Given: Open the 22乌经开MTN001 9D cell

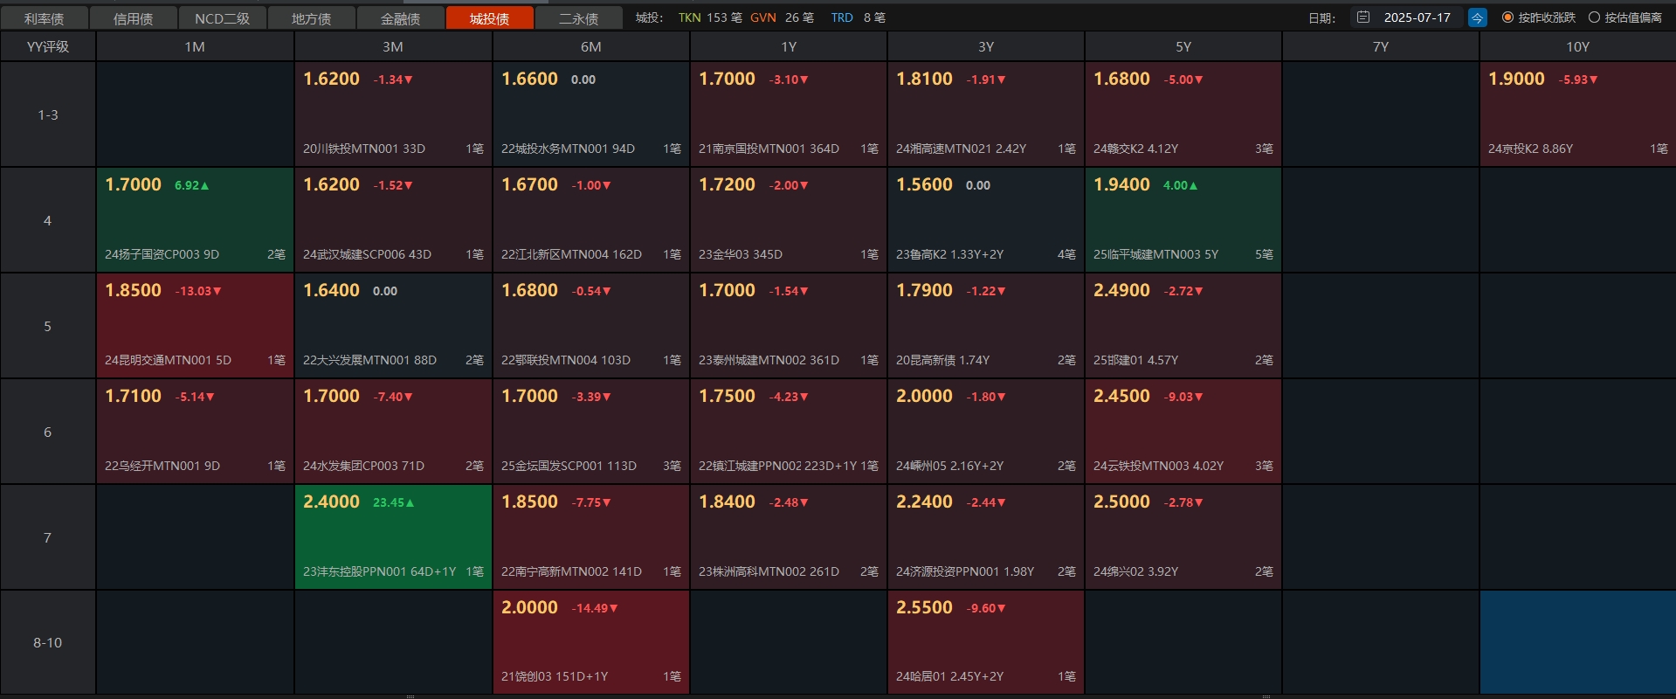Looking at the screenshot, I should tap(195, 432).
